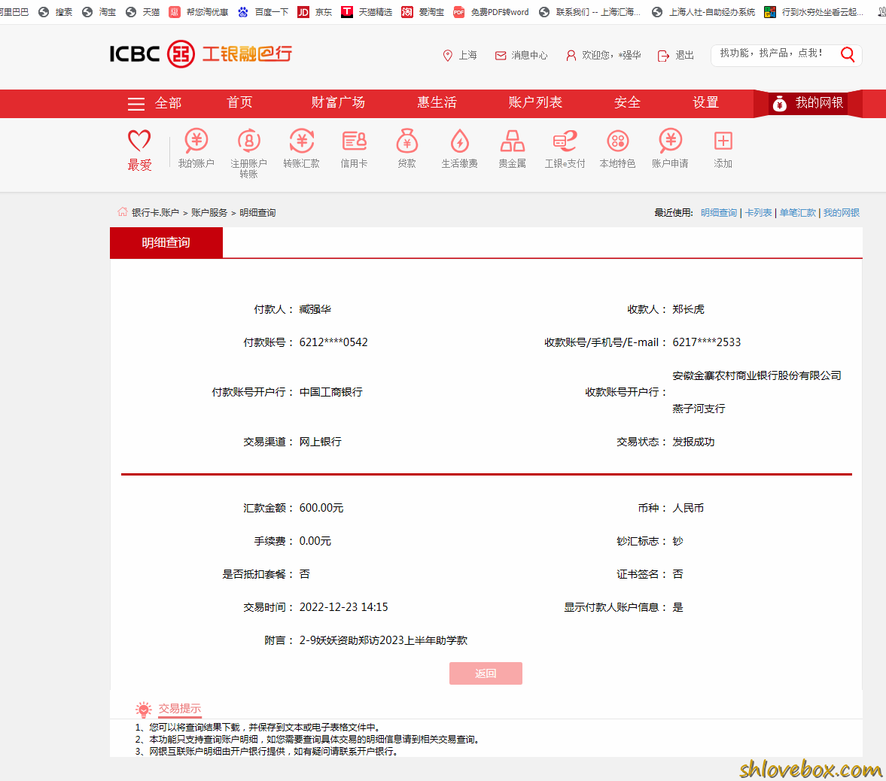Click recent-use link 单笔汇款
The height and width of the screenshot is (781, 886).
click(798, 212)
